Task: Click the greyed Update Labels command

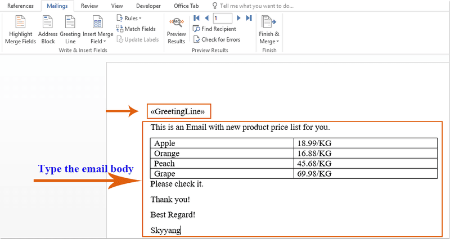Action: [x=137, y=39]
